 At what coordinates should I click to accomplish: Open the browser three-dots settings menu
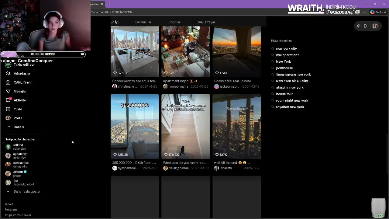(365, 12)
